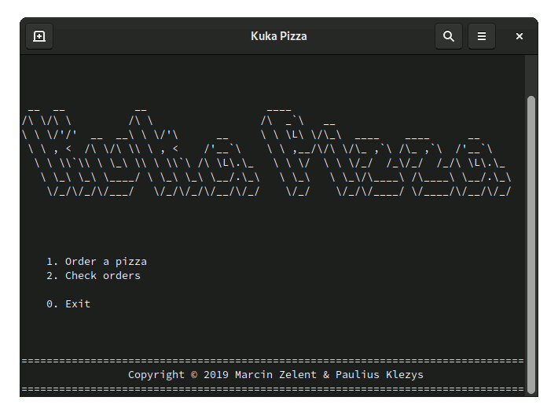This screenshot has height=419, width=558.
Task: Click the Kuka Pizza window title
Action: coord(278,36)
